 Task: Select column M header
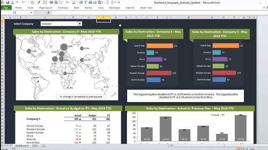coord(188,17)
